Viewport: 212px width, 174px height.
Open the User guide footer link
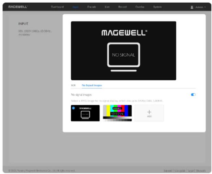pos(180,171)
